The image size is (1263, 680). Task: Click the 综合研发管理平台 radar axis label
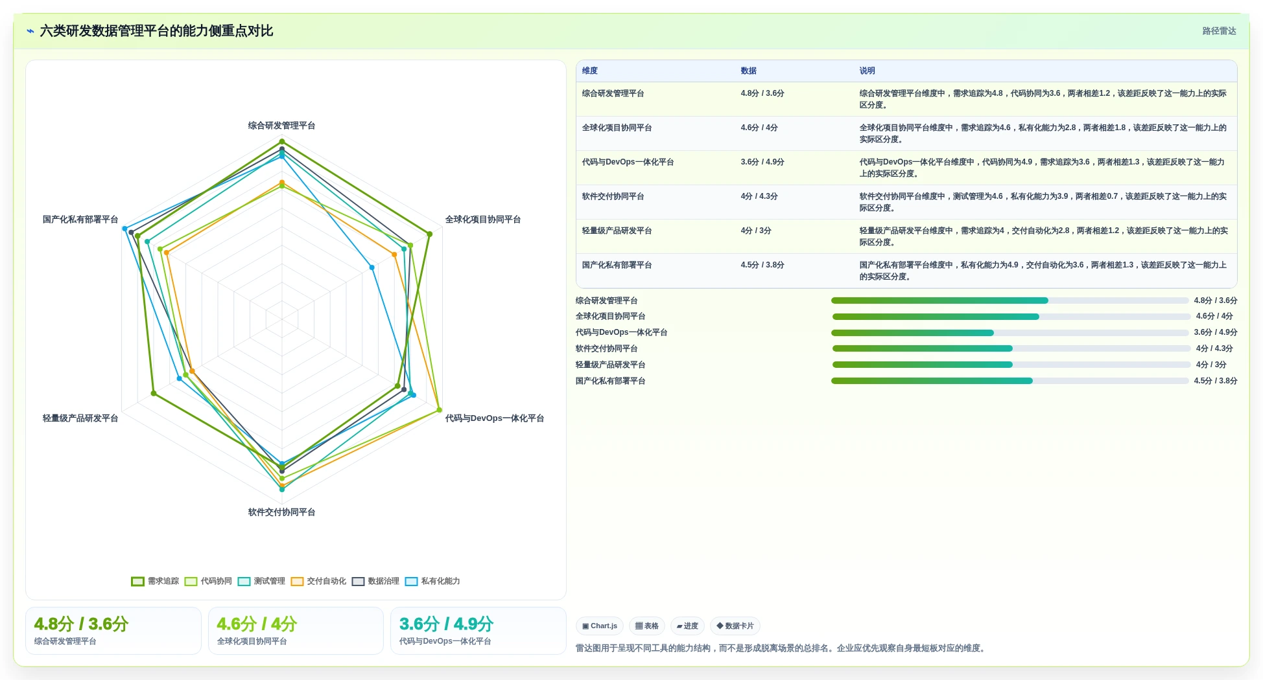pyautogui.click(x=281, y=126)
